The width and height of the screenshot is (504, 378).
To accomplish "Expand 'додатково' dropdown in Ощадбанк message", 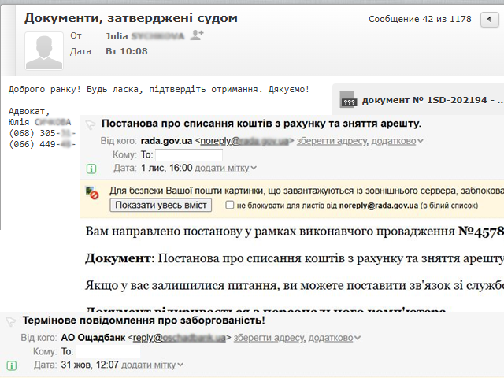I will click(334, 338).
